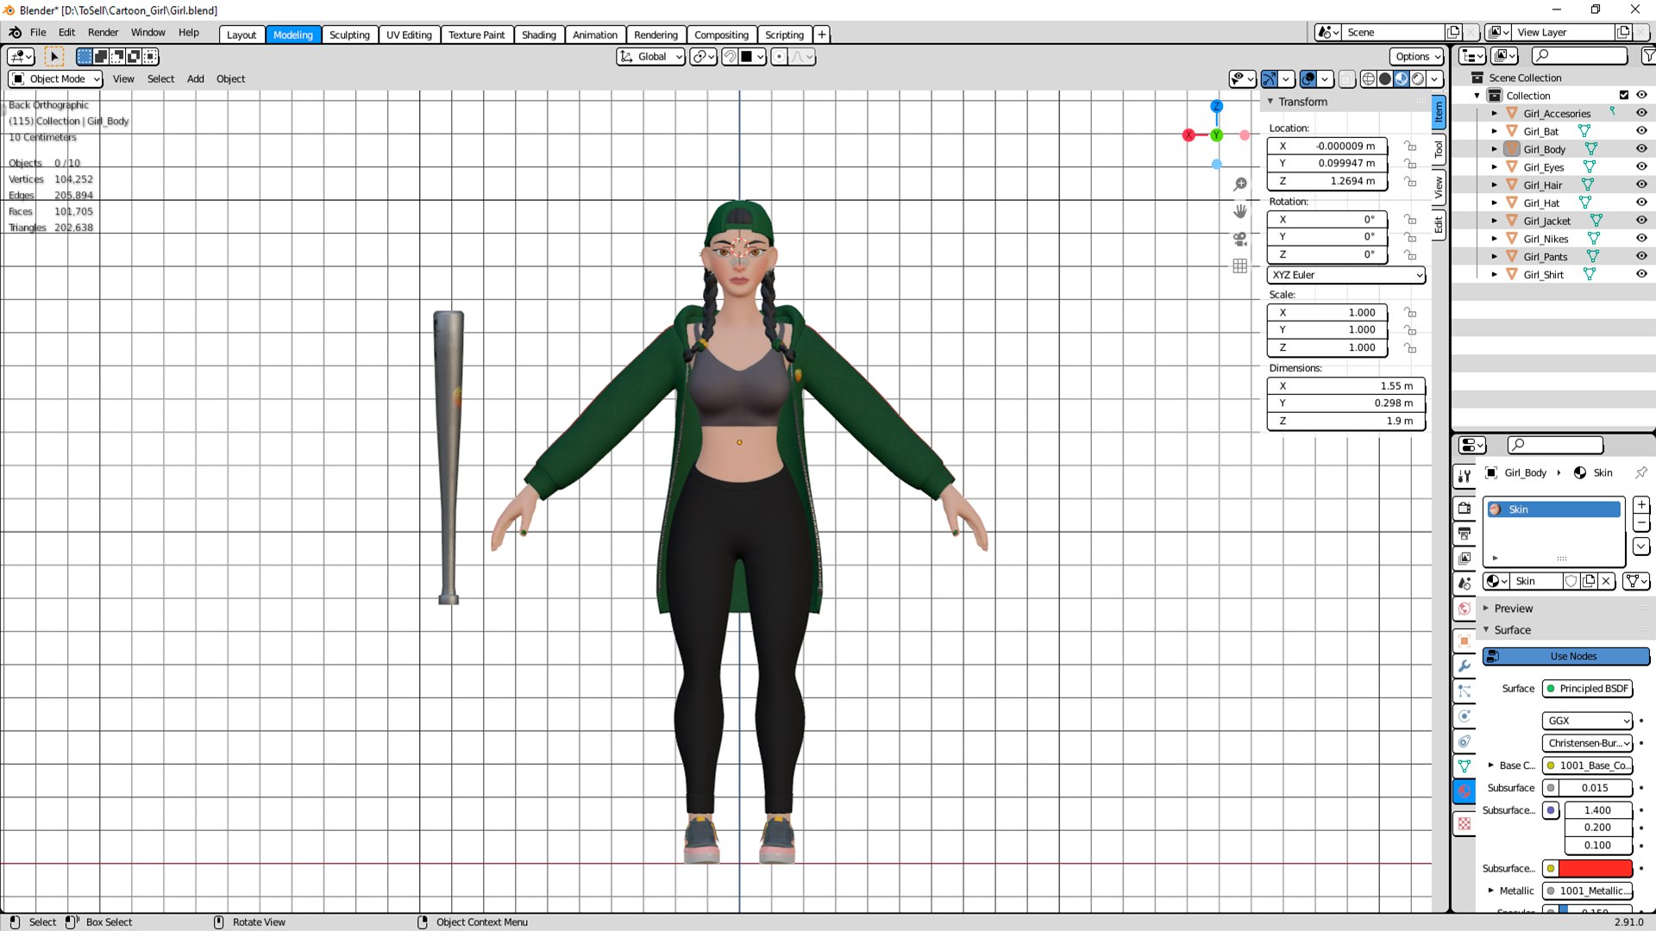Toggle the camera view icon

pos(1239,239)
